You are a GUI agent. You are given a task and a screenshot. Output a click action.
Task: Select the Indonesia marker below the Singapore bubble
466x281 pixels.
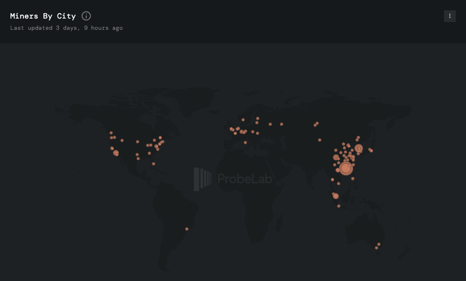(x=339, y=206)
